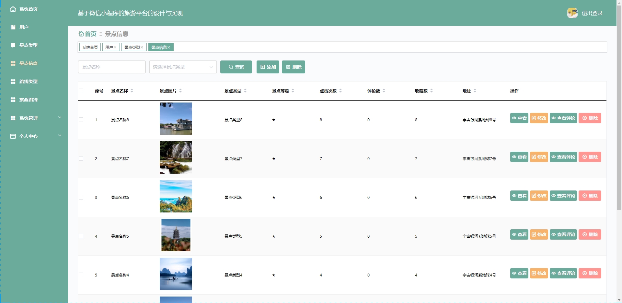Screen dimensions: 622x303
Task: Open the 请选择景点类型 dropdown
Action: pos(183,67)
